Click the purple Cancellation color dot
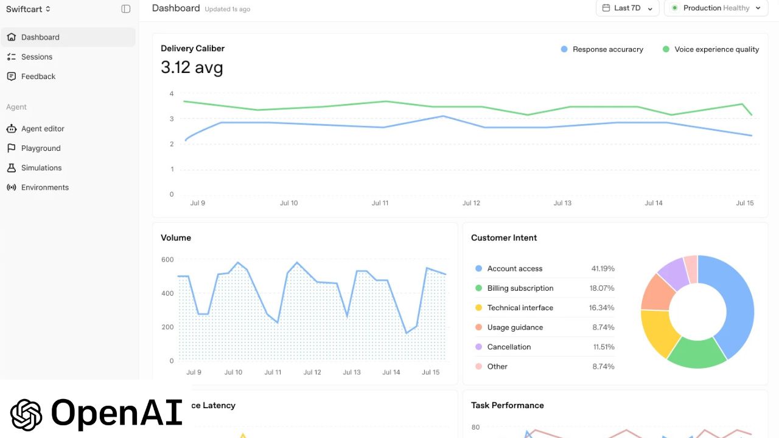779x438 pixels. 478,346
